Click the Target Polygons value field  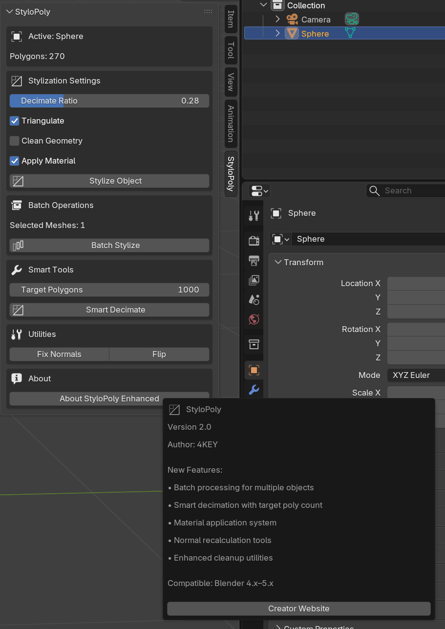(x=109, y=290)
